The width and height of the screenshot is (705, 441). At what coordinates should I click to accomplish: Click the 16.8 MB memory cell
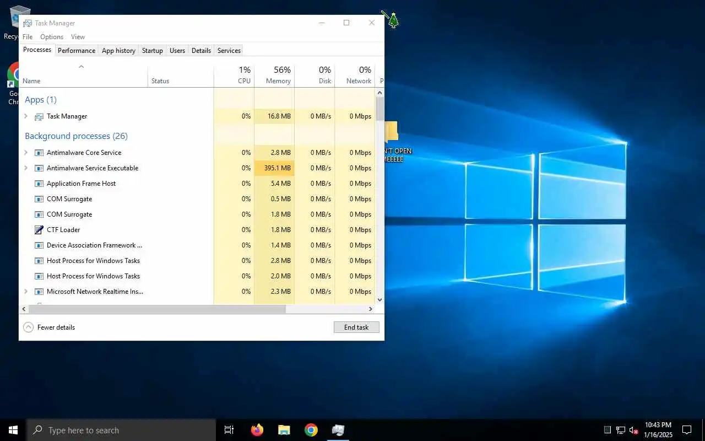click(274, 116)
